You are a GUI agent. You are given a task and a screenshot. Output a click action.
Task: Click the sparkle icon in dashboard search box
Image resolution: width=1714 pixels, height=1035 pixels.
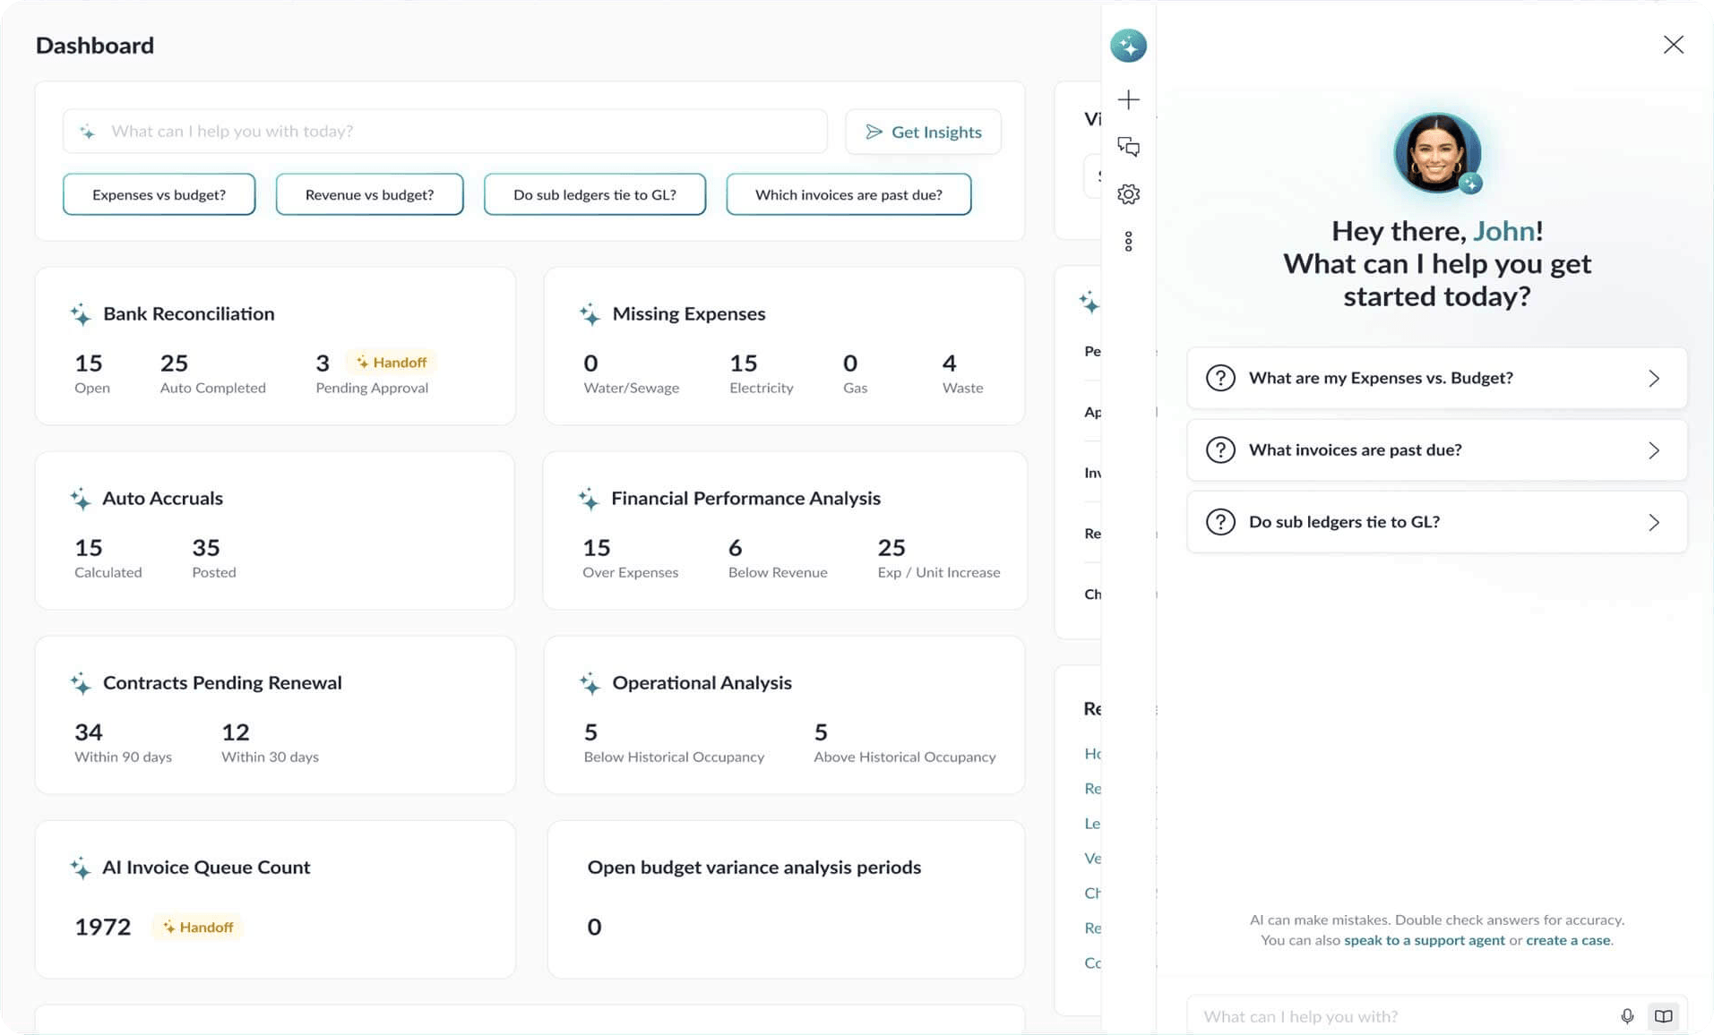pyautogui.click(x=88, y=132)
